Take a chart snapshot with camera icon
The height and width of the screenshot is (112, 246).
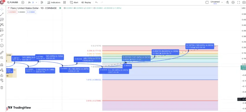click(244, 2)
